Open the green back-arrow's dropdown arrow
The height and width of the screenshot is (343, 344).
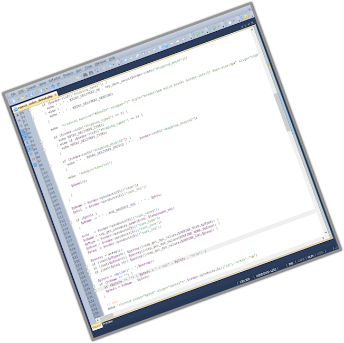click(218, 26)
